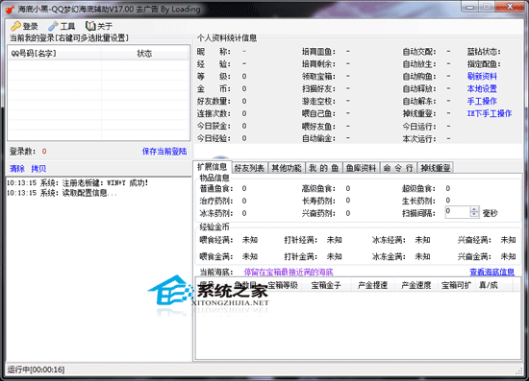Screen dimensions: 529x381
Task: Open the 登录 menu with key icon
Action: click(24, 26)
